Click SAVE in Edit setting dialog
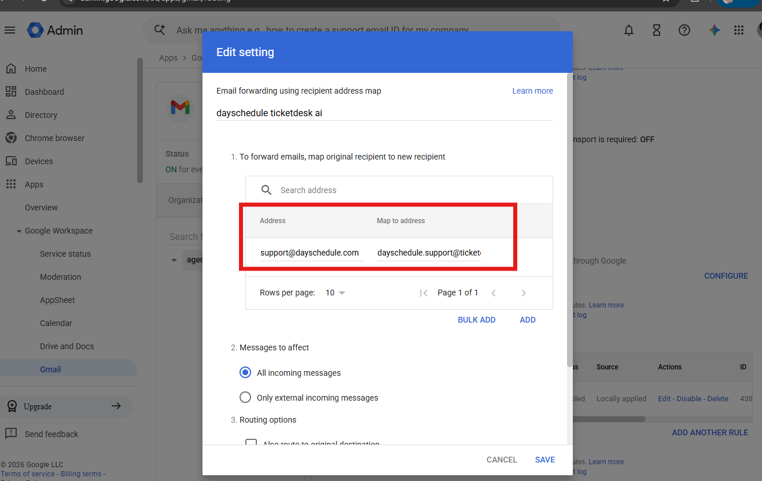 pyautogui.click(x=545, y=460)
